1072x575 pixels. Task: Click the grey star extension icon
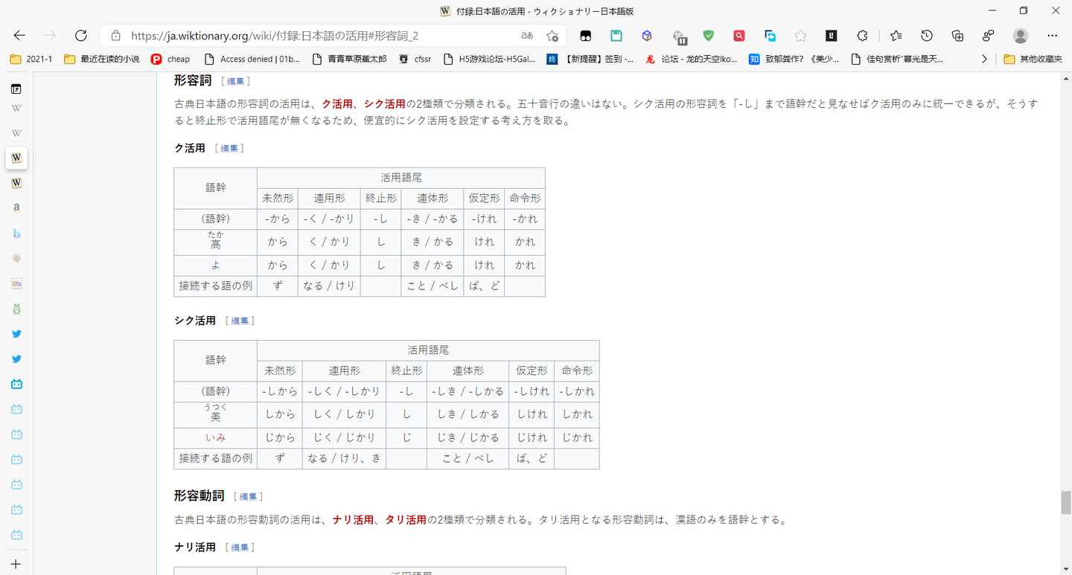click(800, 36)
